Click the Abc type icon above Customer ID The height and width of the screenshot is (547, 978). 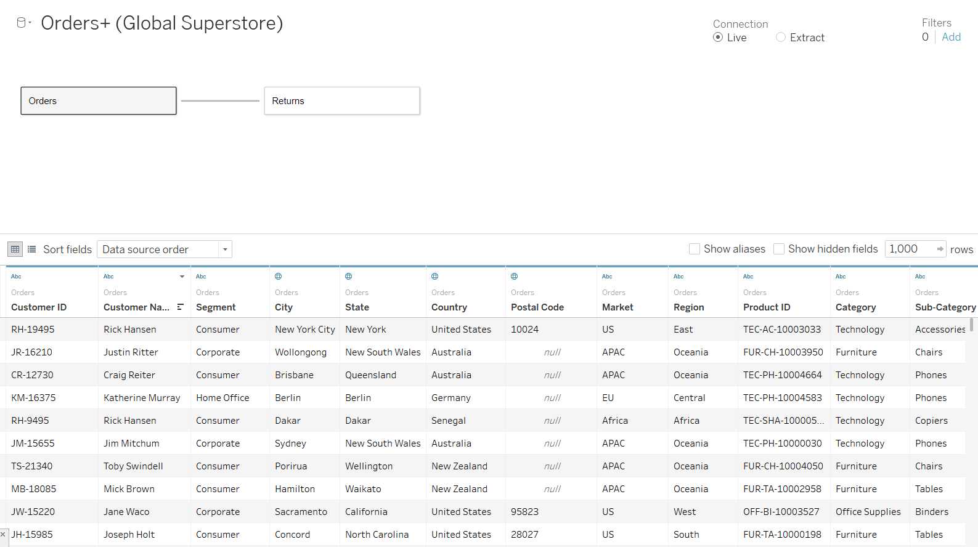[16, 277]
